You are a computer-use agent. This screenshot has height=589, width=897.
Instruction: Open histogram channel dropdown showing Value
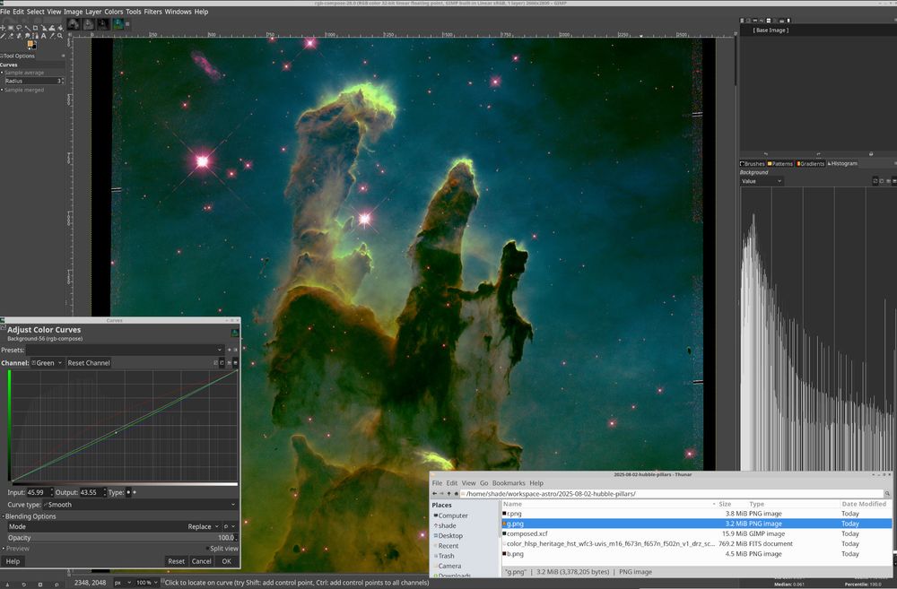(x=762, y=181)
